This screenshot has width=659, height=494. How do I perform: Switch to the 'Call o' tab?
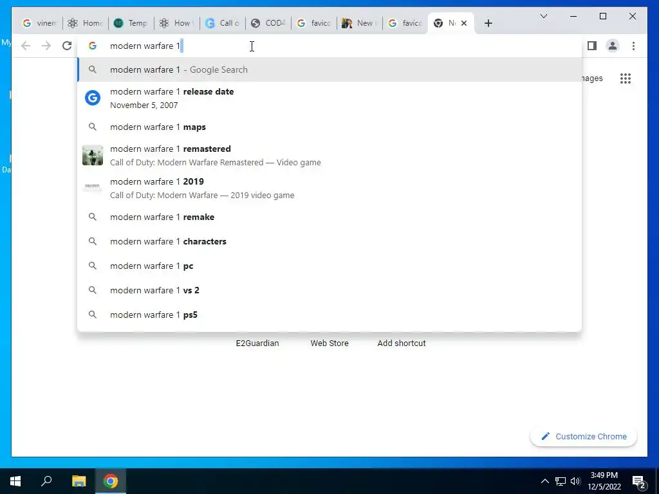(223, 23)
